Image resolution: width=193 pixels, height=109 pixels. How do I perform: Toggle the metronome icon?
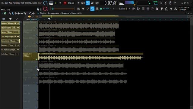pos(78,3)
